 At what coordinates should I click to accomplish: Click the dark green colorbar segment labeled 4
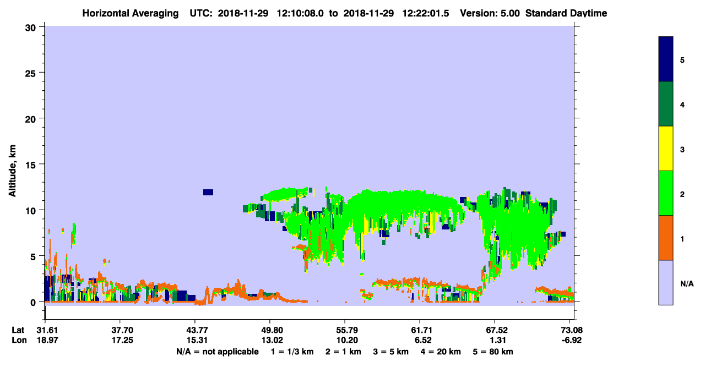pos(666,104)
